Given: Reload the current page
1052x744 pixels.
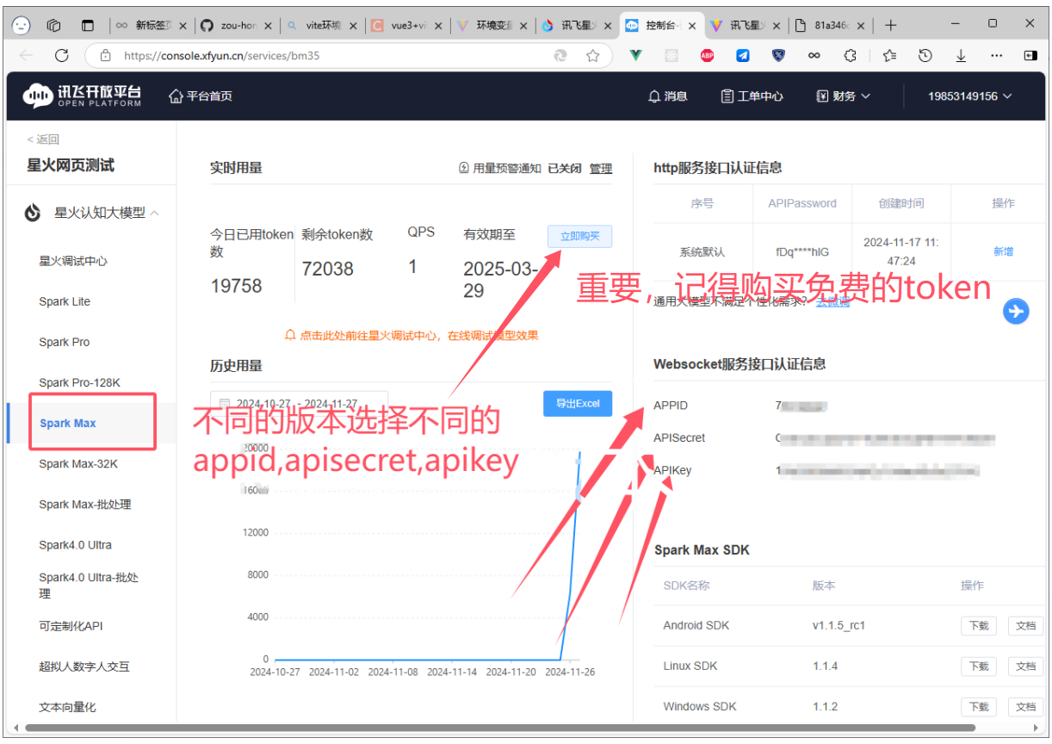Looking at the screenshot, I should pyautogui.click(x=61, y=55).
